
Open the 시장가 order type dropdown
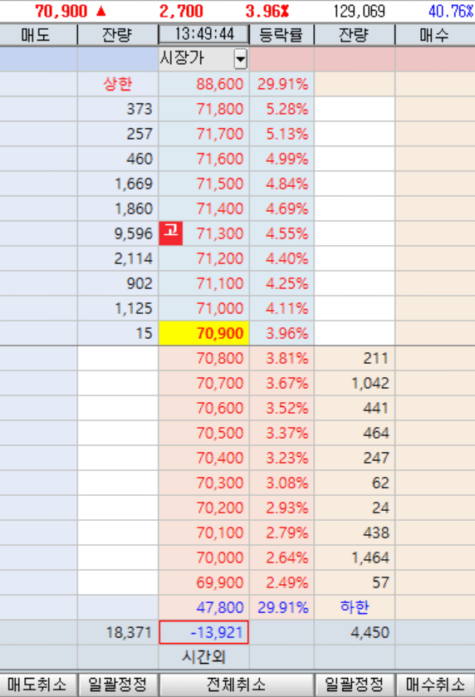(x=240, y=59)
